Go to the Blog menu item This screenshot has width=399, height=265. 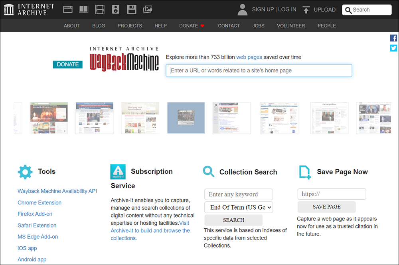coord(99,26)
